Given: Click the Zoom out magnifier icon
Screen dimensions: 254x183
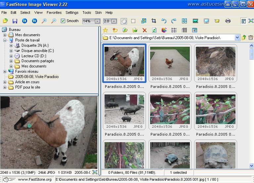Looking at the screenshot, I should point(54,21).
